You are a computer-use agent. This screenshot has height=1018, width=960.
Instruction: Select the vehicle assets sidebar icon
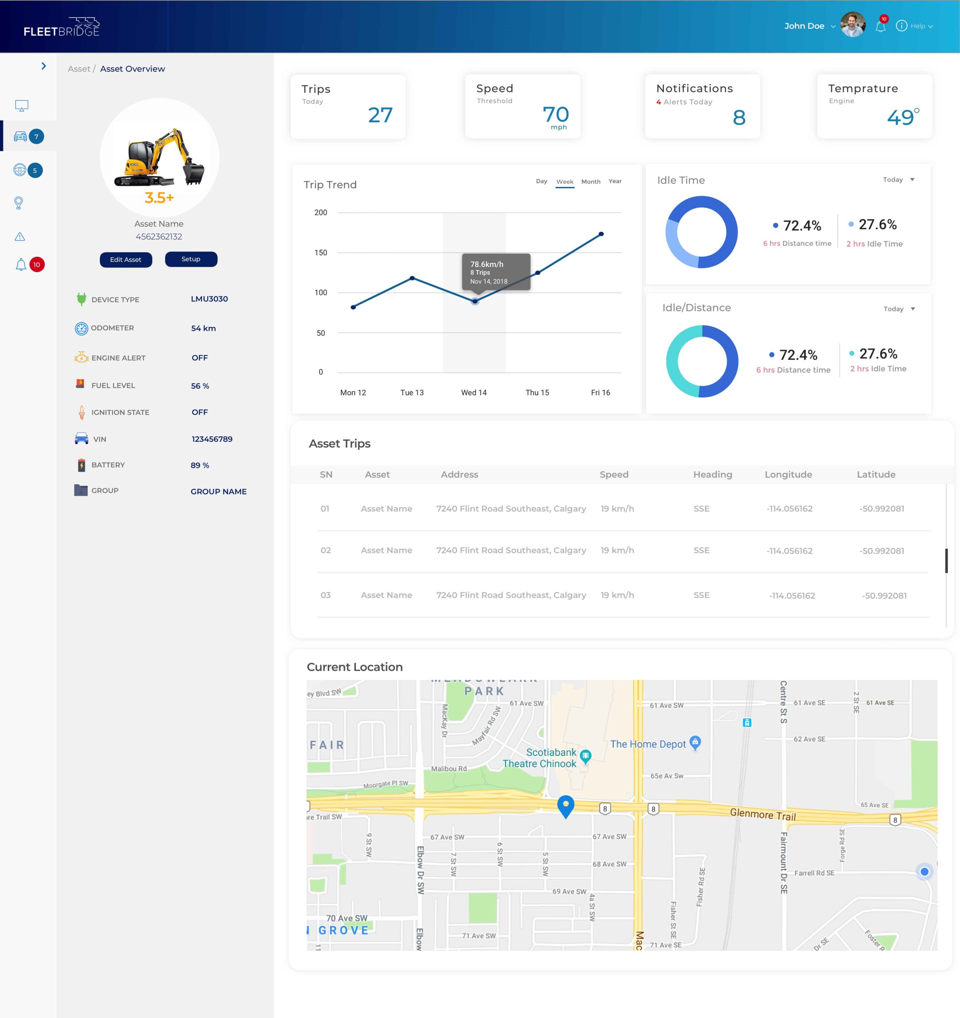pyautogui.click(x=21, y=136)
